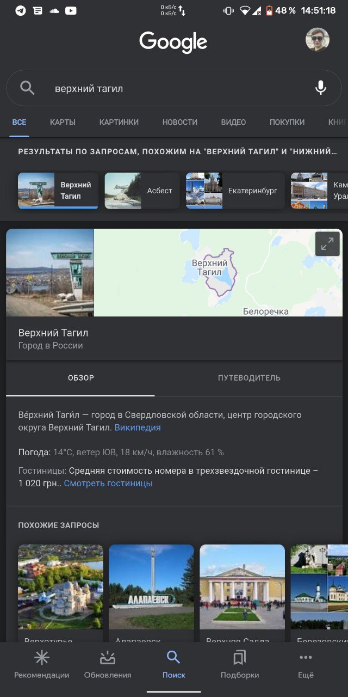
Task: Tap the Wi-Fi status icon
Action: click(244, 10)
